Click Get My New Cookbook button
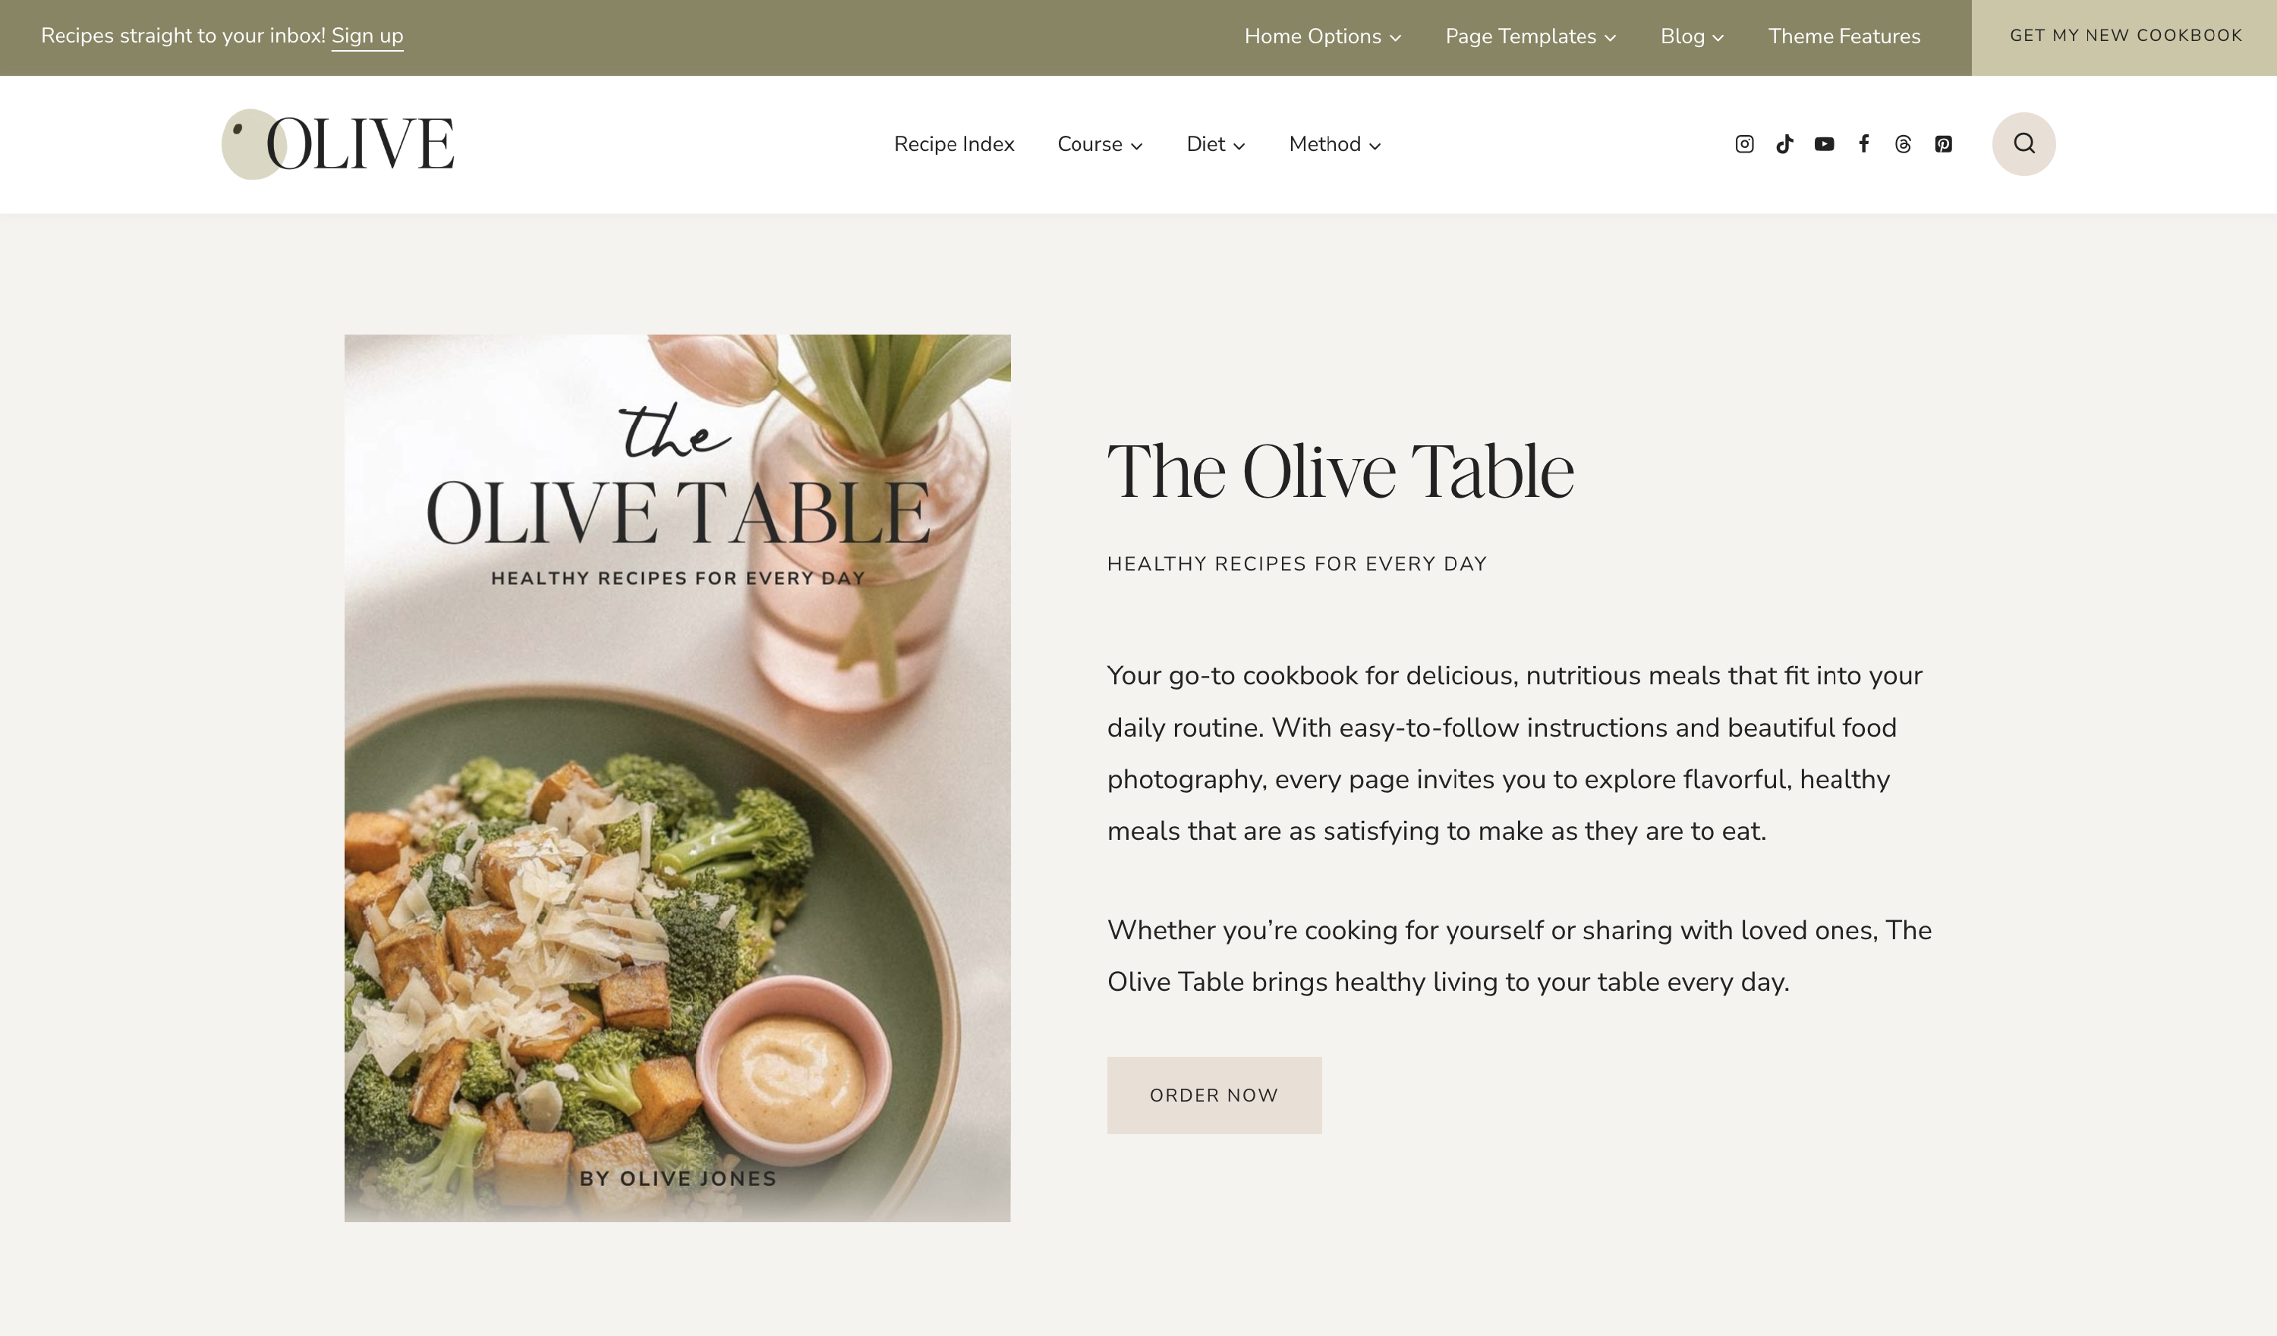 (2124, 37)
